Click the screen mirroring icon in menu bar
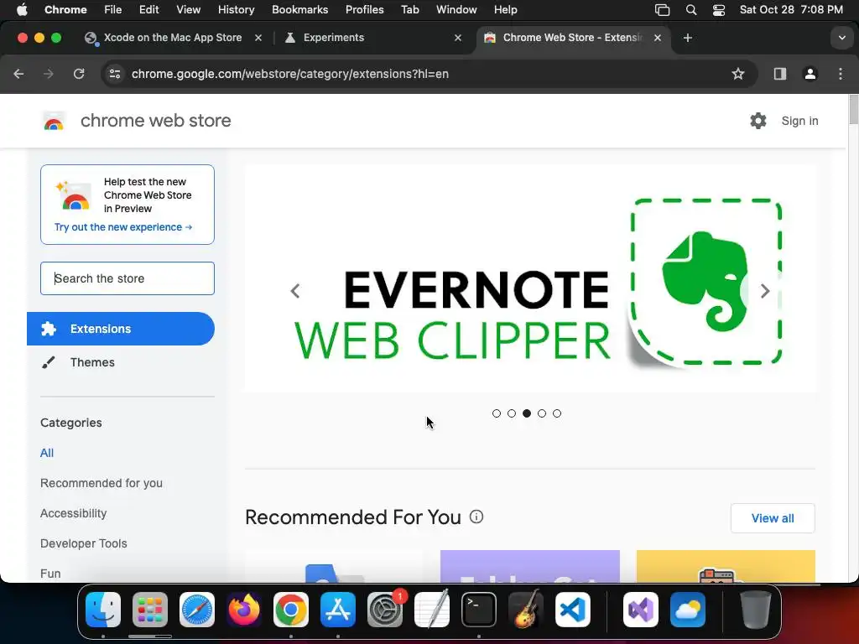Image resolution: width=859 pixels, height=644 pixels. click(663, 10)
